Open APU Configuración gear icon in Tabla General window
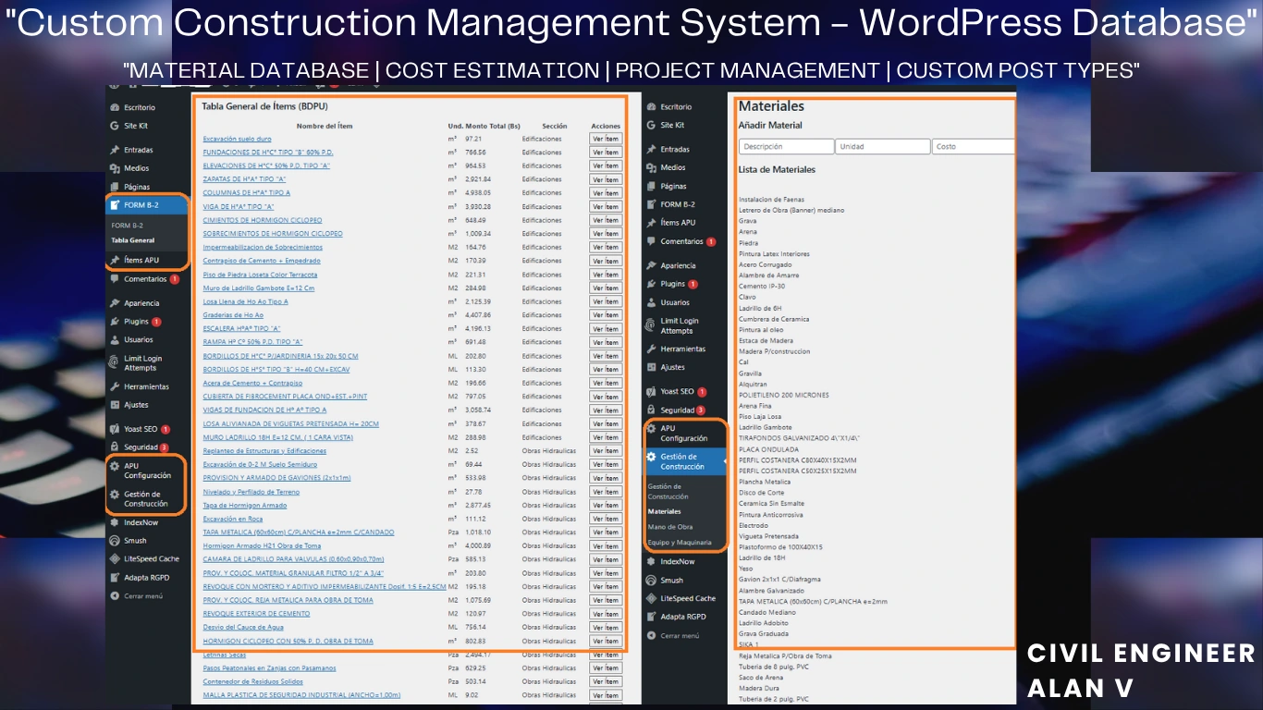Viewport: 1263px width, 710px height. click(x=115, y=466)
